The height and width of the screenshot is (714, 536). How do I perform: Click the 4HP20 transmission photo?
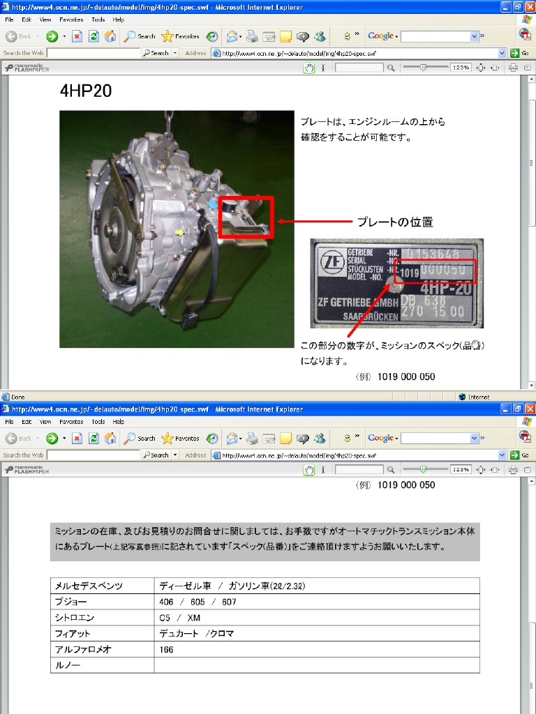click(x=177, y=229)
